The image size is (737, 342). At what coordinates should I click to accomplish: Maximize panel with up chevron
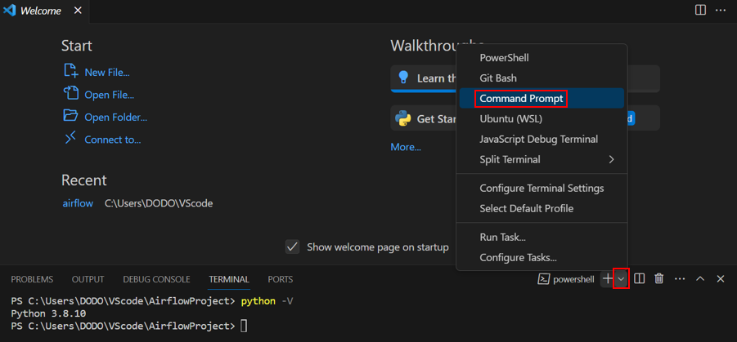pos(700,278)
